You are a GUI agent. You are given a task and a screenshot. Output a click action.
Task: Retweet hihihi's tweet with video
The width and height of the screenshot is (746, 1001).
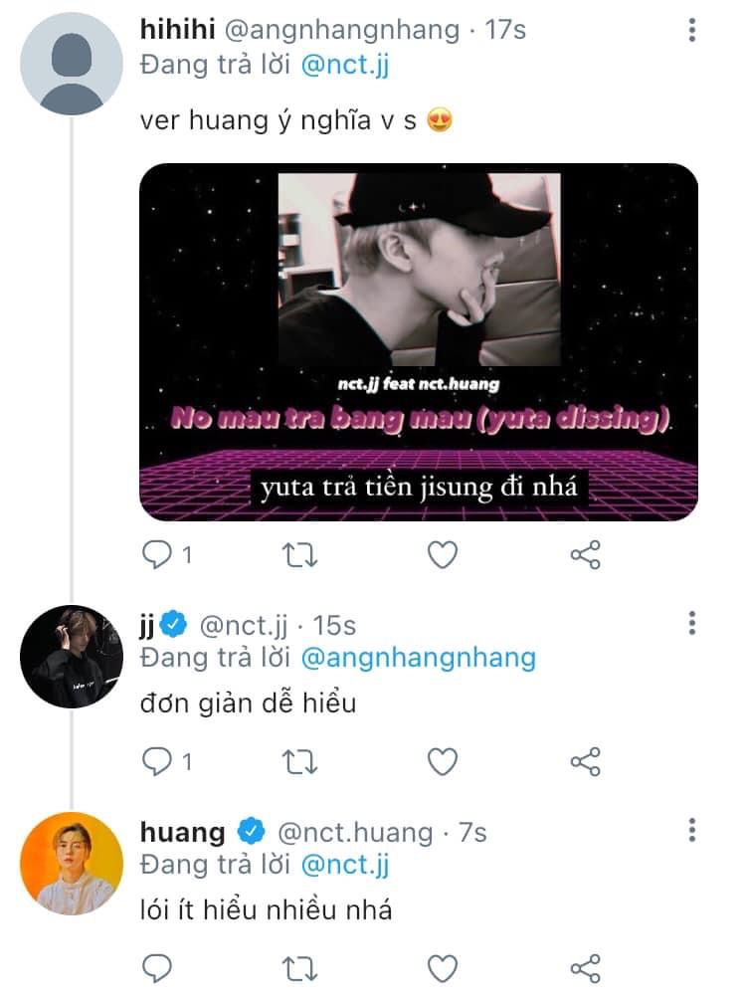(x=299, y=555)
